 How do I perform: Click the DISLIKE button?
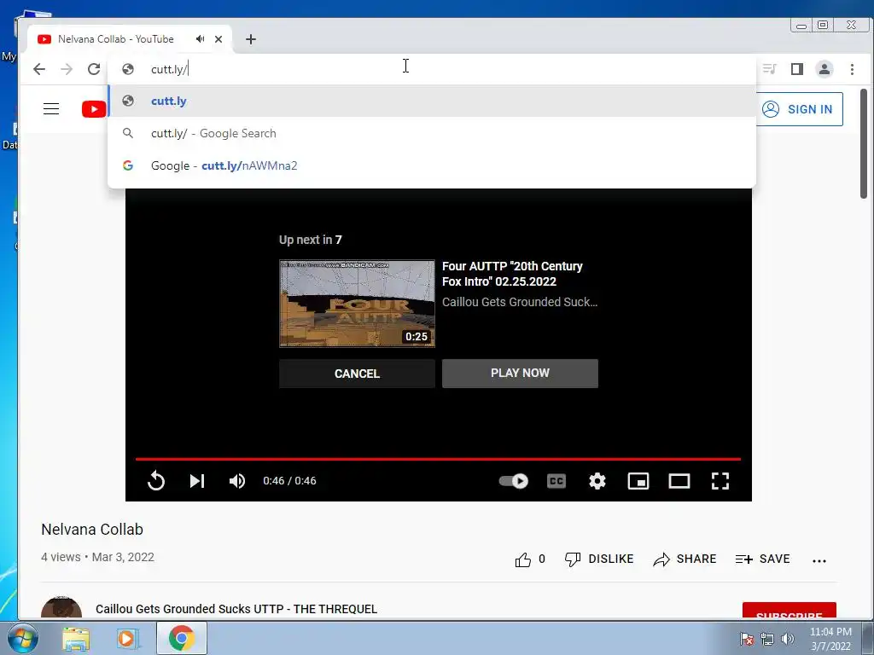[598, 559]
